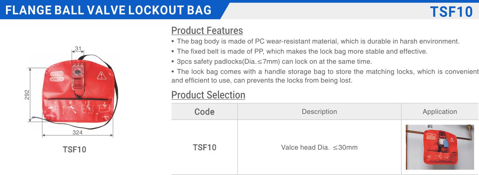This screenshot has width=479, height=175.
Task: Click the PELIGRO label on the bag
Action: pos(57,79)
